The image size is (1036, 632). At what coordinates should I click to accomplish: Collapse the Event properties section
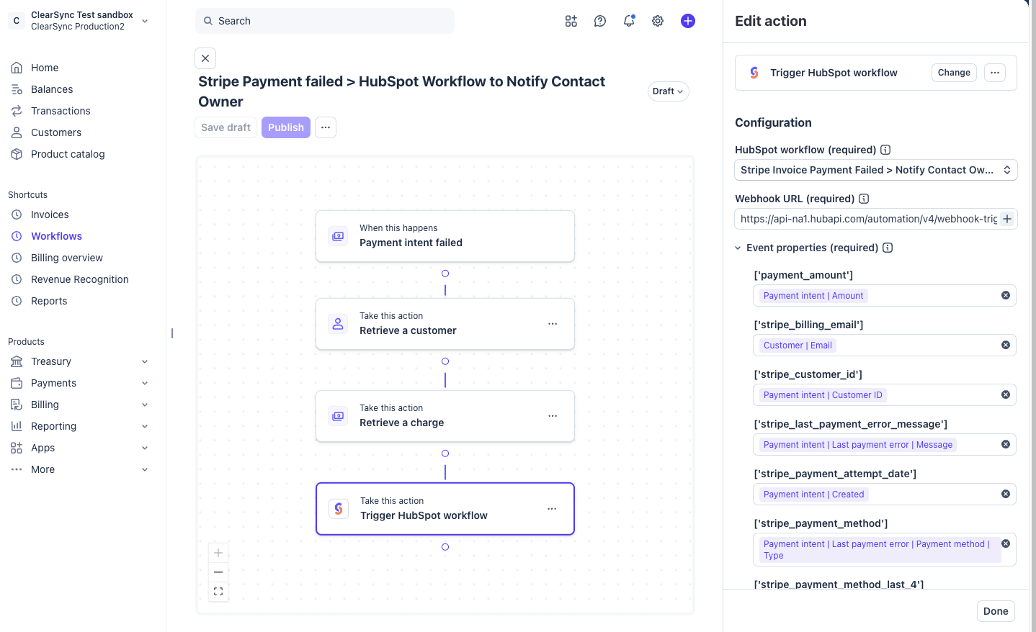tap(738, 248)
